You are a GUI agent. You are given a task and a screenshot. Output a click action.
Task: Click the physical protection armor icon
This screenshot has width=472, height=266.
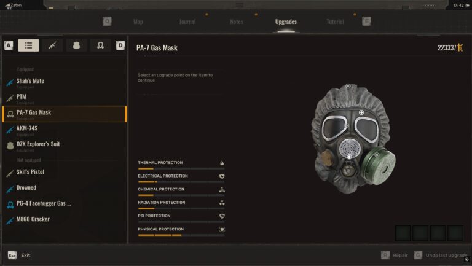click(222, 230)
